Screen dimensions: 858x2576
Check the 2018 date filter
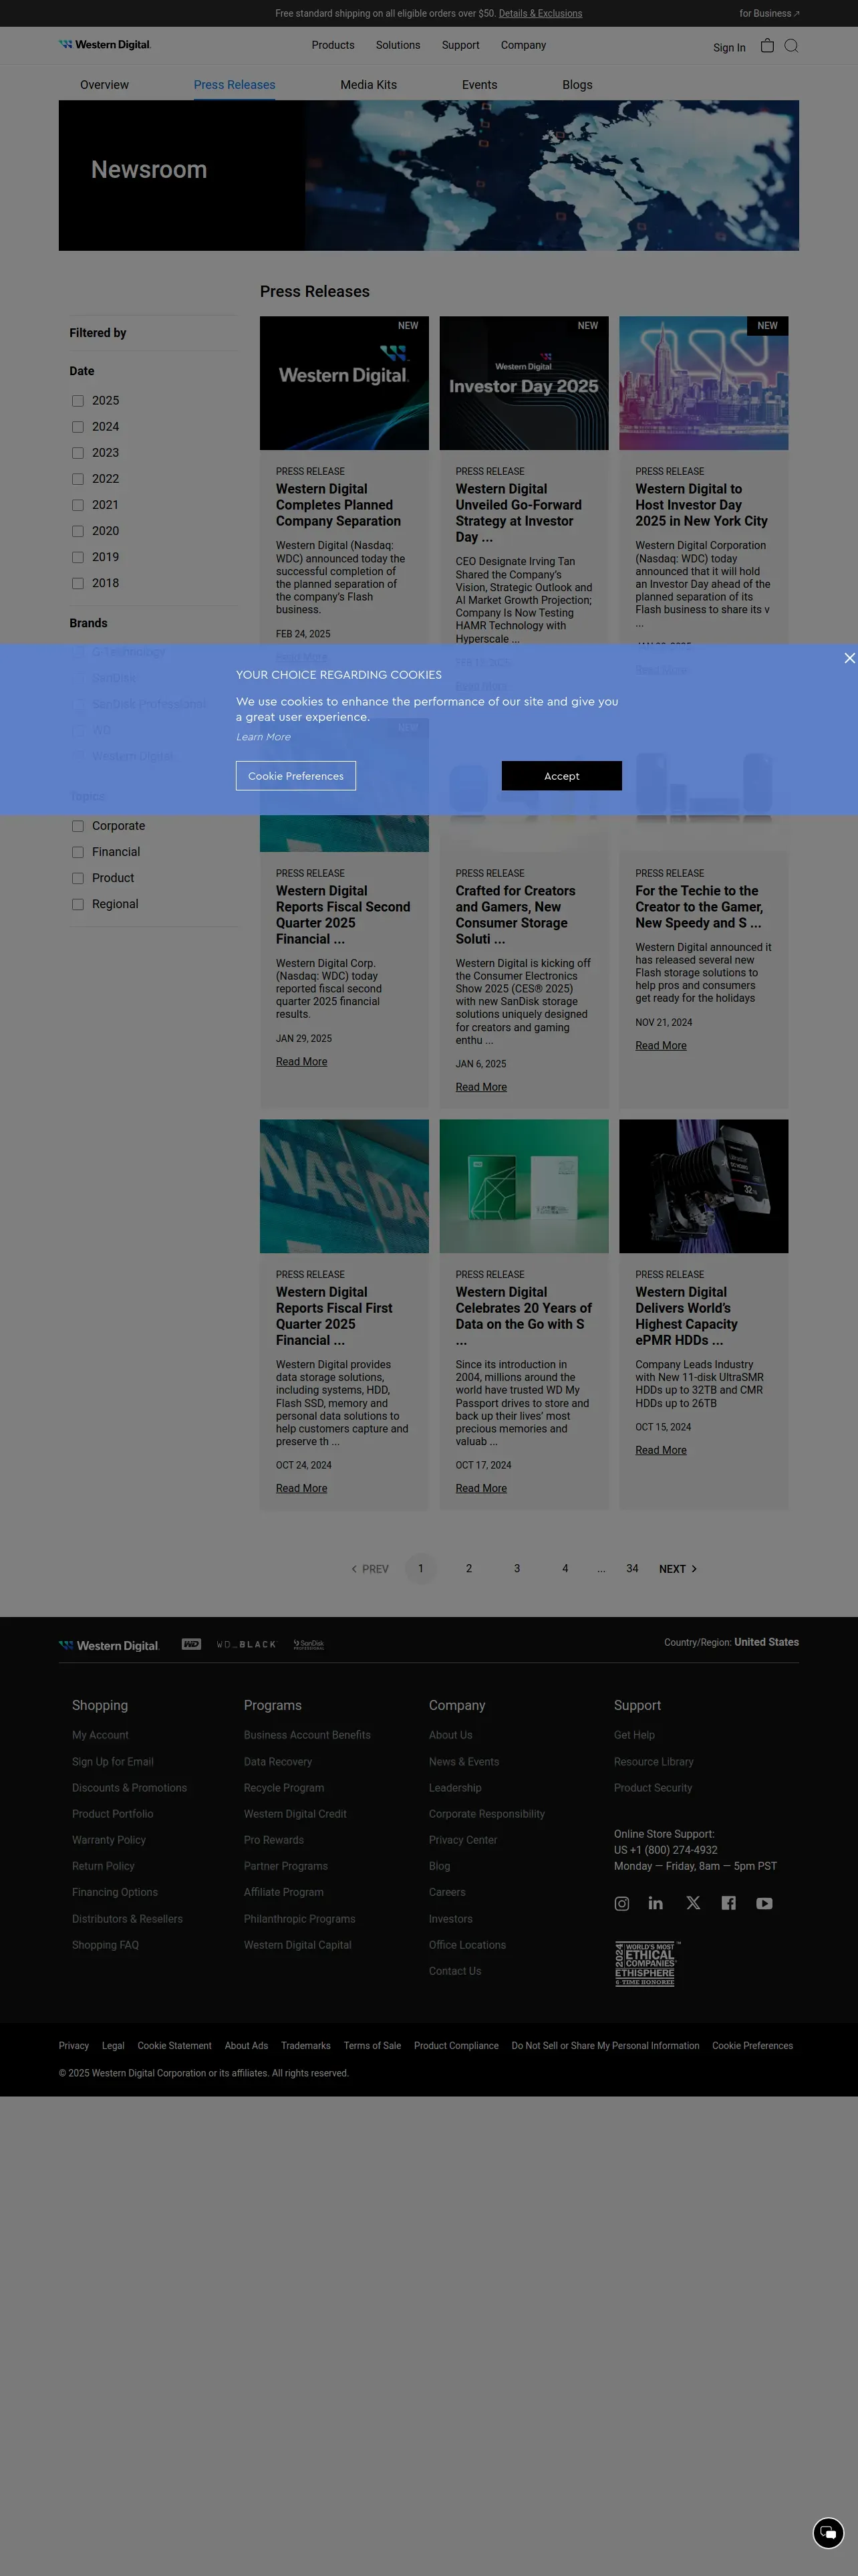[78, 583]
